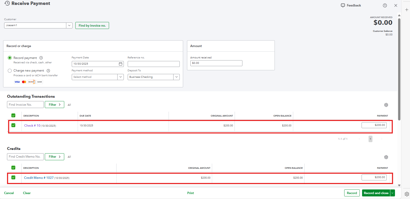410x199 pixels.
Task: Uncheck the Credit Memo # 1027 checkbox
Action: [x=13, y=178]
